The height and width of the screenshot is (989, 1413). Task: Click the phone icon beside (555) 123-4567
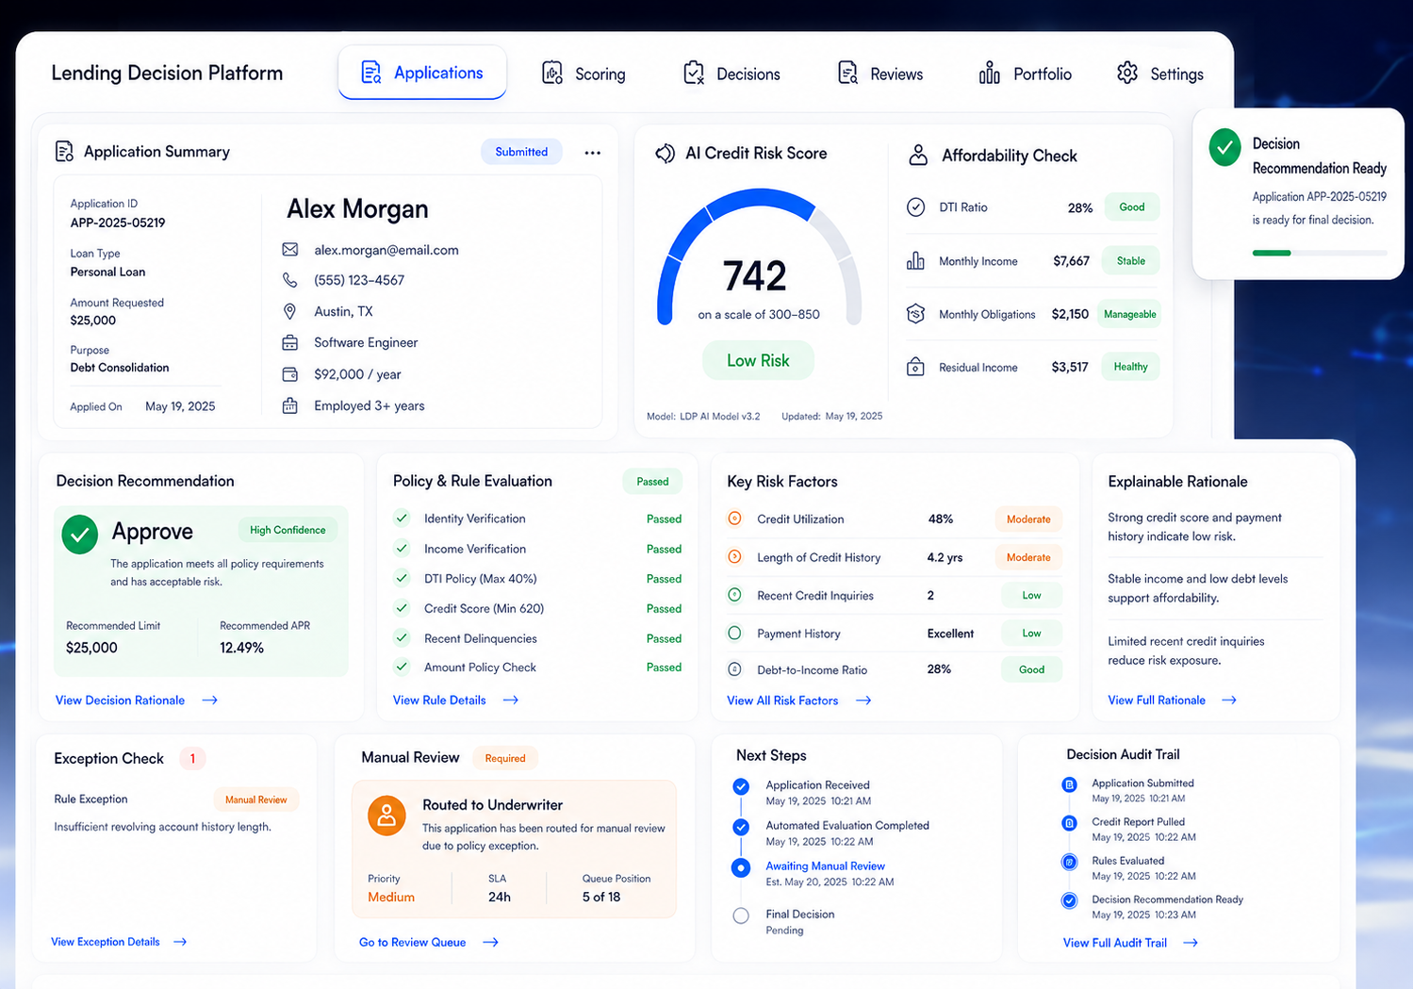290,280
